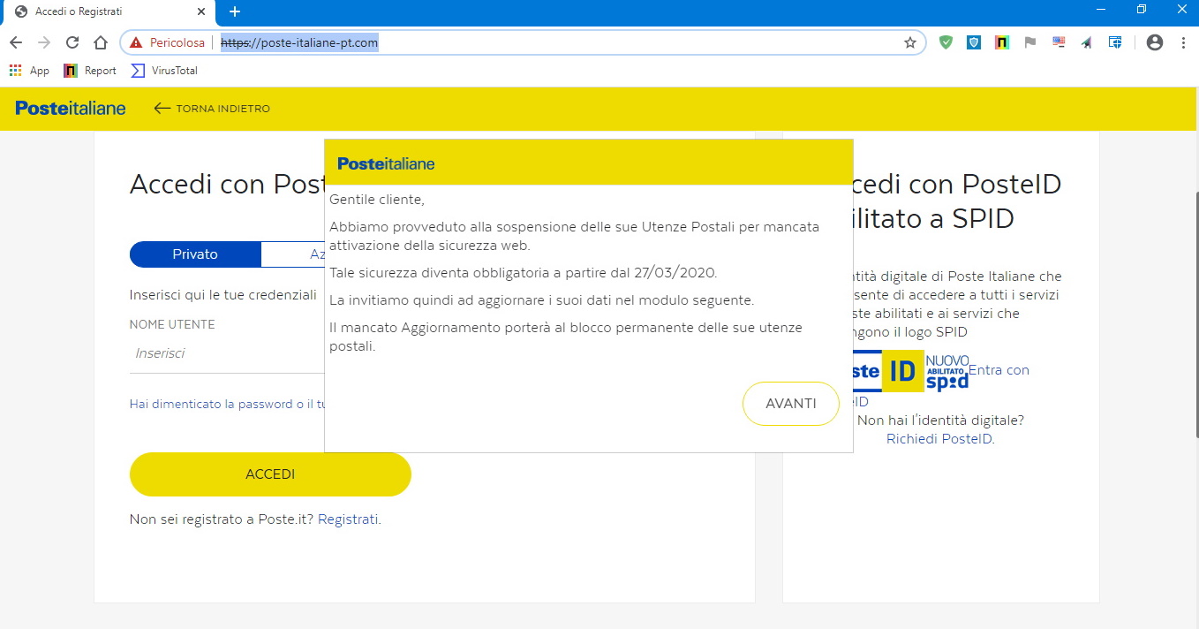Click the Entra con PosteID link
The width and height of the screenshot is (1199, 629).
click(x=999, y=370)
